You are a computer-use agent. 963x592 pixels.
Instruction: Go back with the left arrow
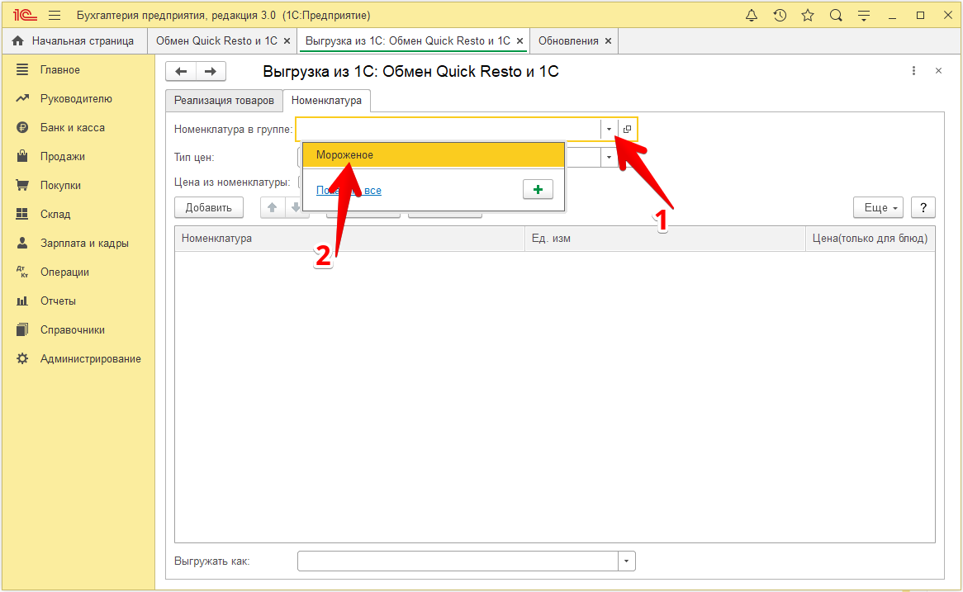pyautogui.click(x=181, y=71)
